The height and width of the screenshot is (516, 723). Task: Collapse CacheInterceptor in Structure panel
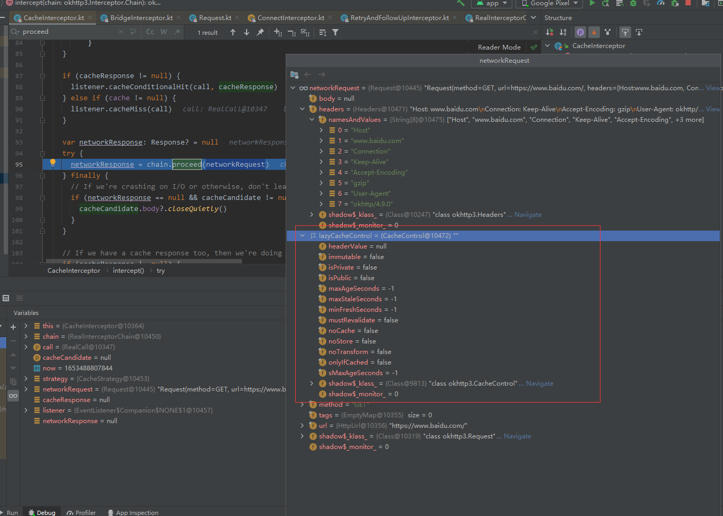(547, 46)
